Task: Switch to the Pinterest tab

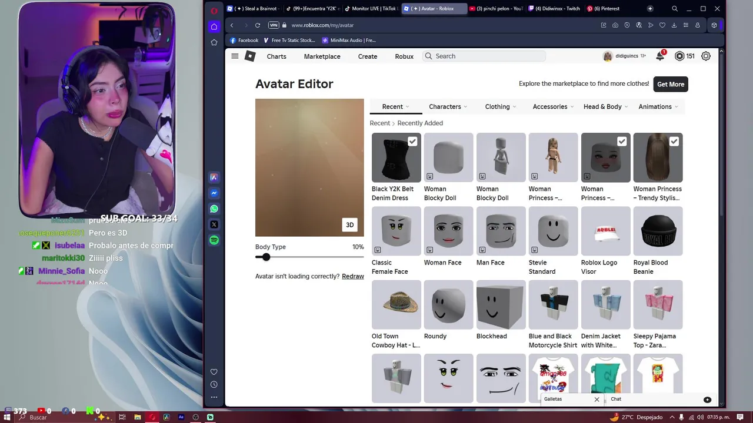Action: 607,9
